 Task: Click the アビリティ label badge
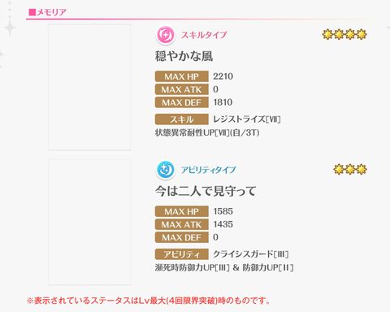(x=182, y=254)
